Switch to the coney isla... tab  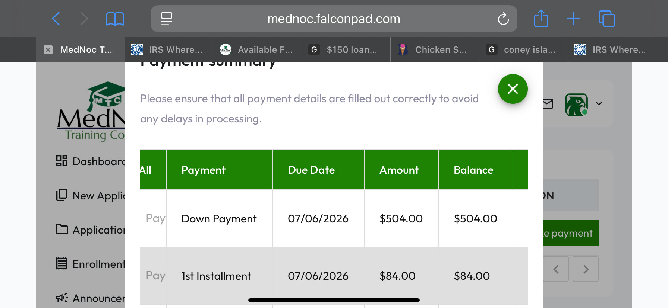click(x=524, y=49)
